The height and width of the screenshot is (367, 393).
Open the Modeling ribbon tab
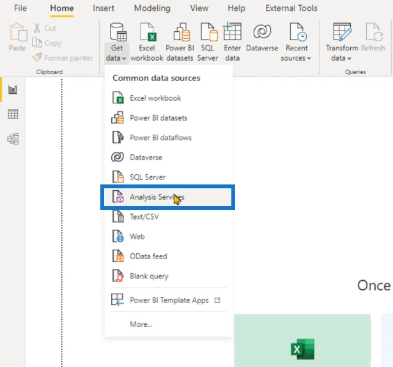point(152,8)
